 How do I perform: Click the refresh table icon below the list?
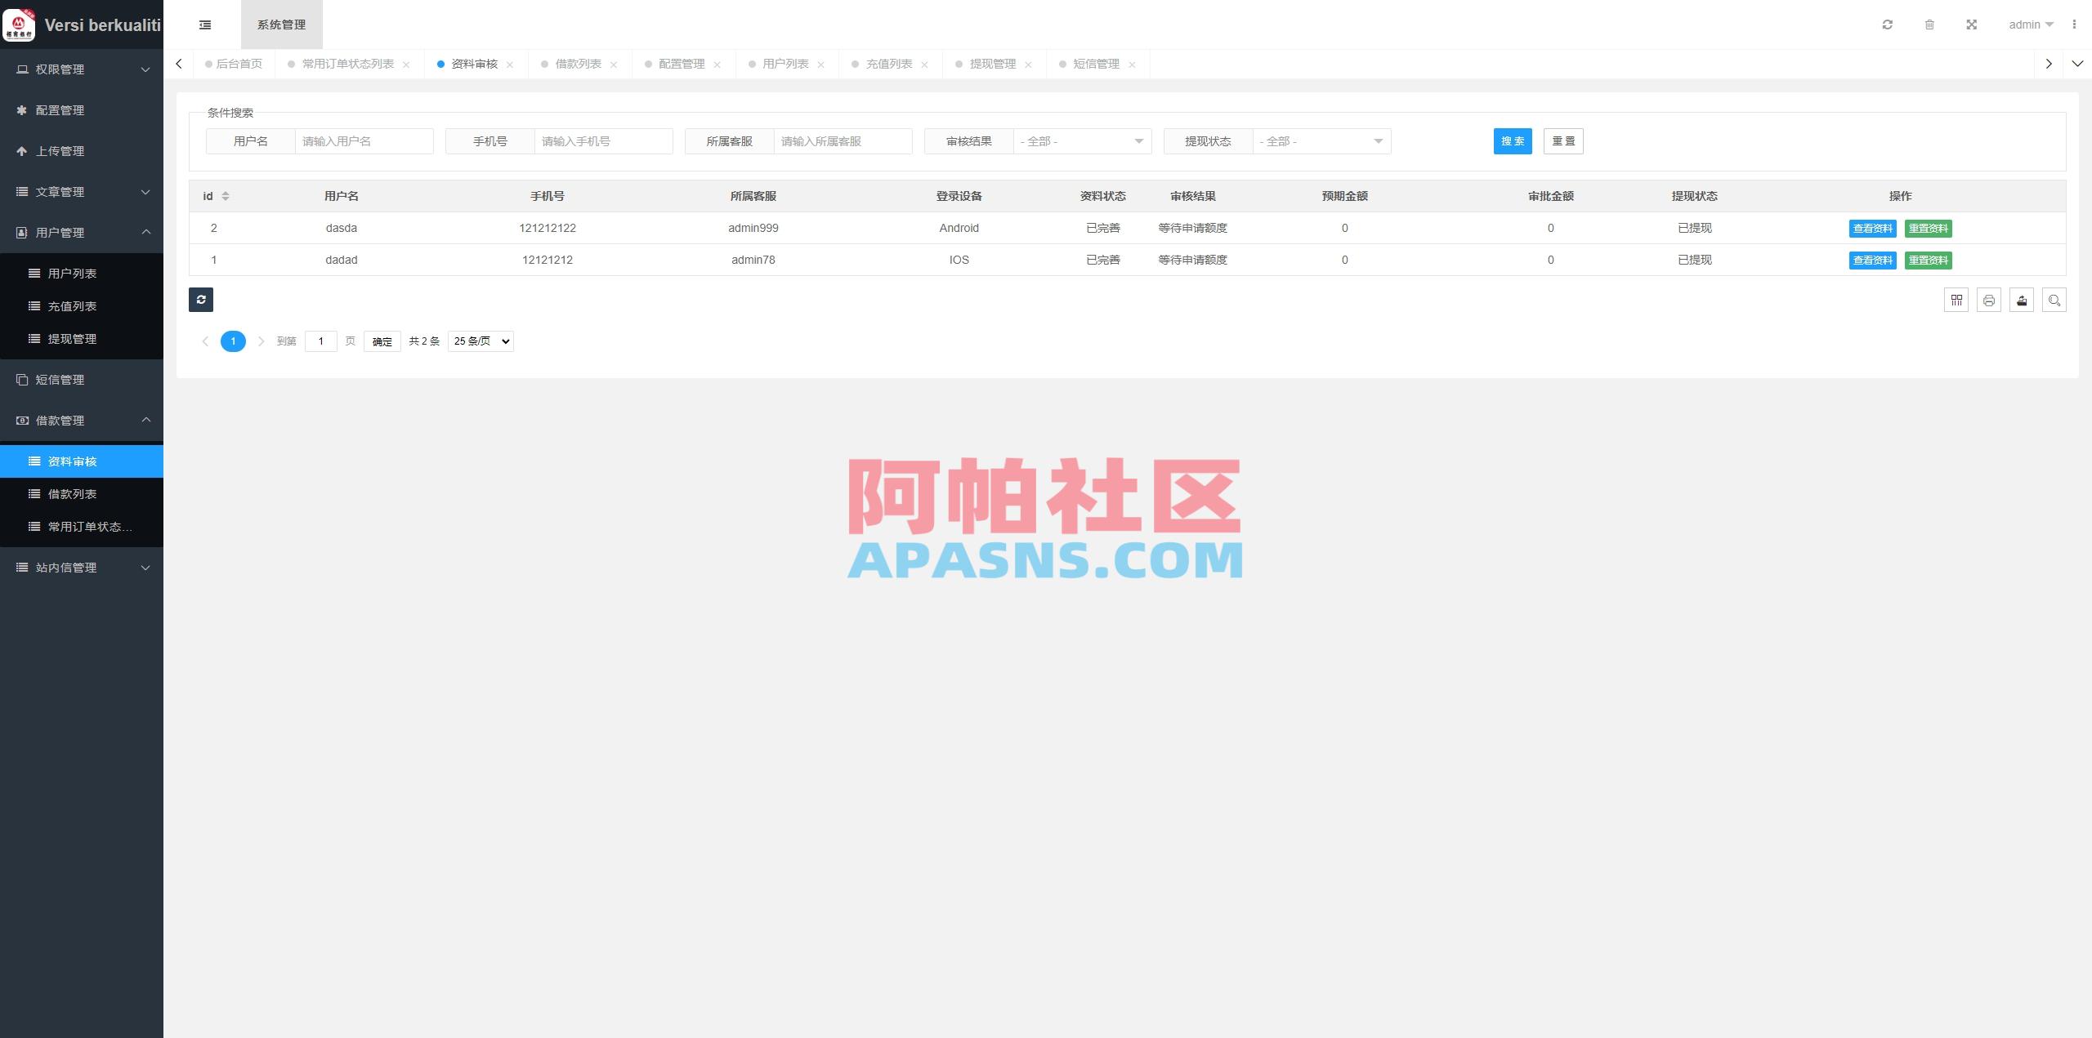coord(201,300)
